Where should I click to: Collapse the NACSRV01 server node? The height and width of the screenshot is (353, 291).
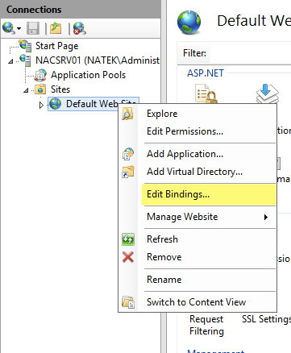(10, 61)
